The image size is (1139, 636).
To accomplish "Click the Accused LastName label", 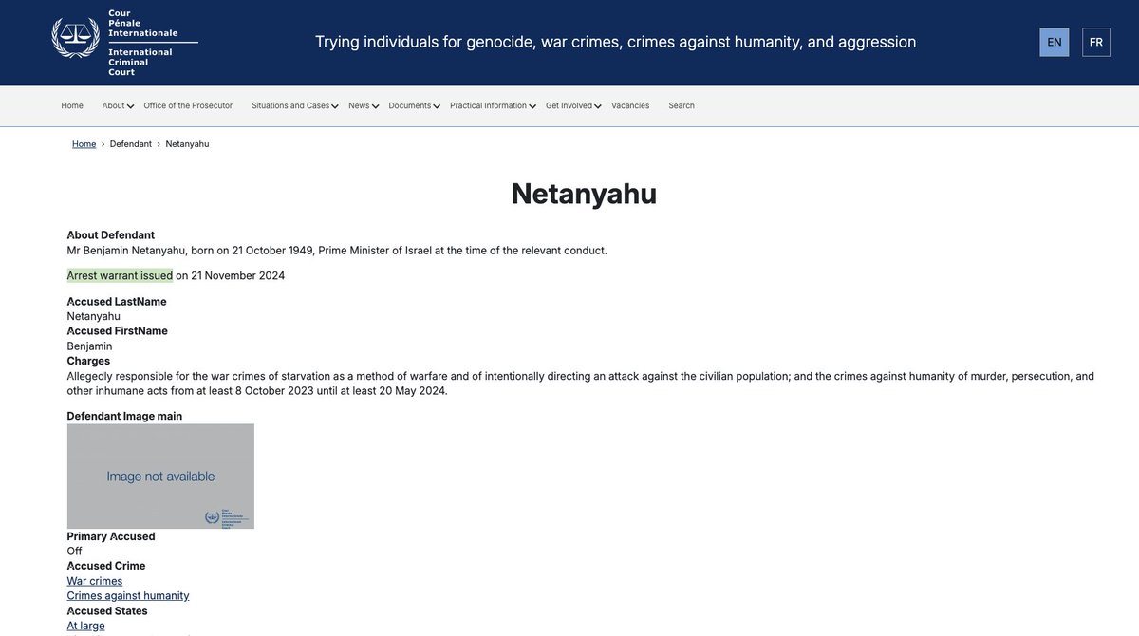I will 117,302.
